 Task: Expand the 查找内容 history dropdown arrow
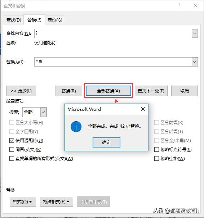pos(195,33)
